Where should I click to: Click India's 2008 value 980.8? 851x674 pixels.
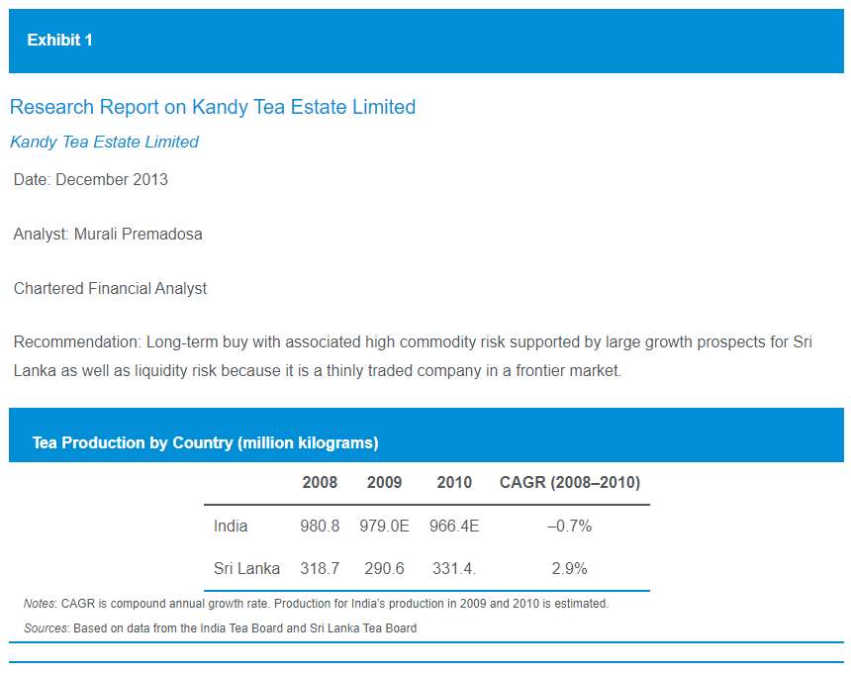(320, 526)
